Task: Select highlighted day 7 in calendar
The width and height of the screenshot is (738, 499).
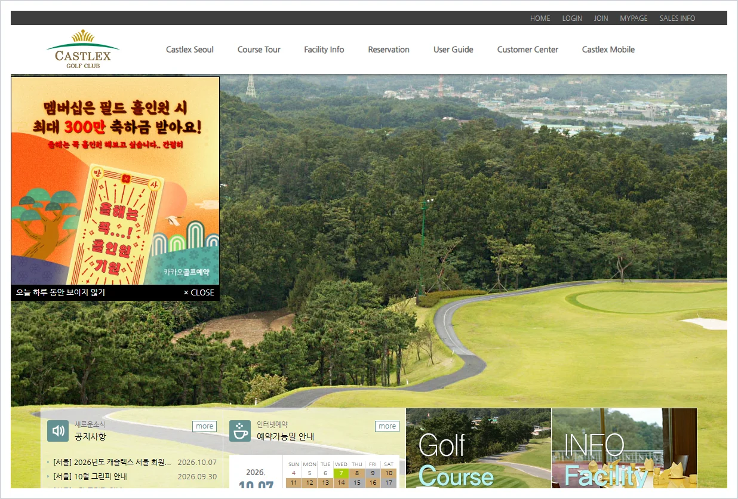Action: [x=341, y=473]
